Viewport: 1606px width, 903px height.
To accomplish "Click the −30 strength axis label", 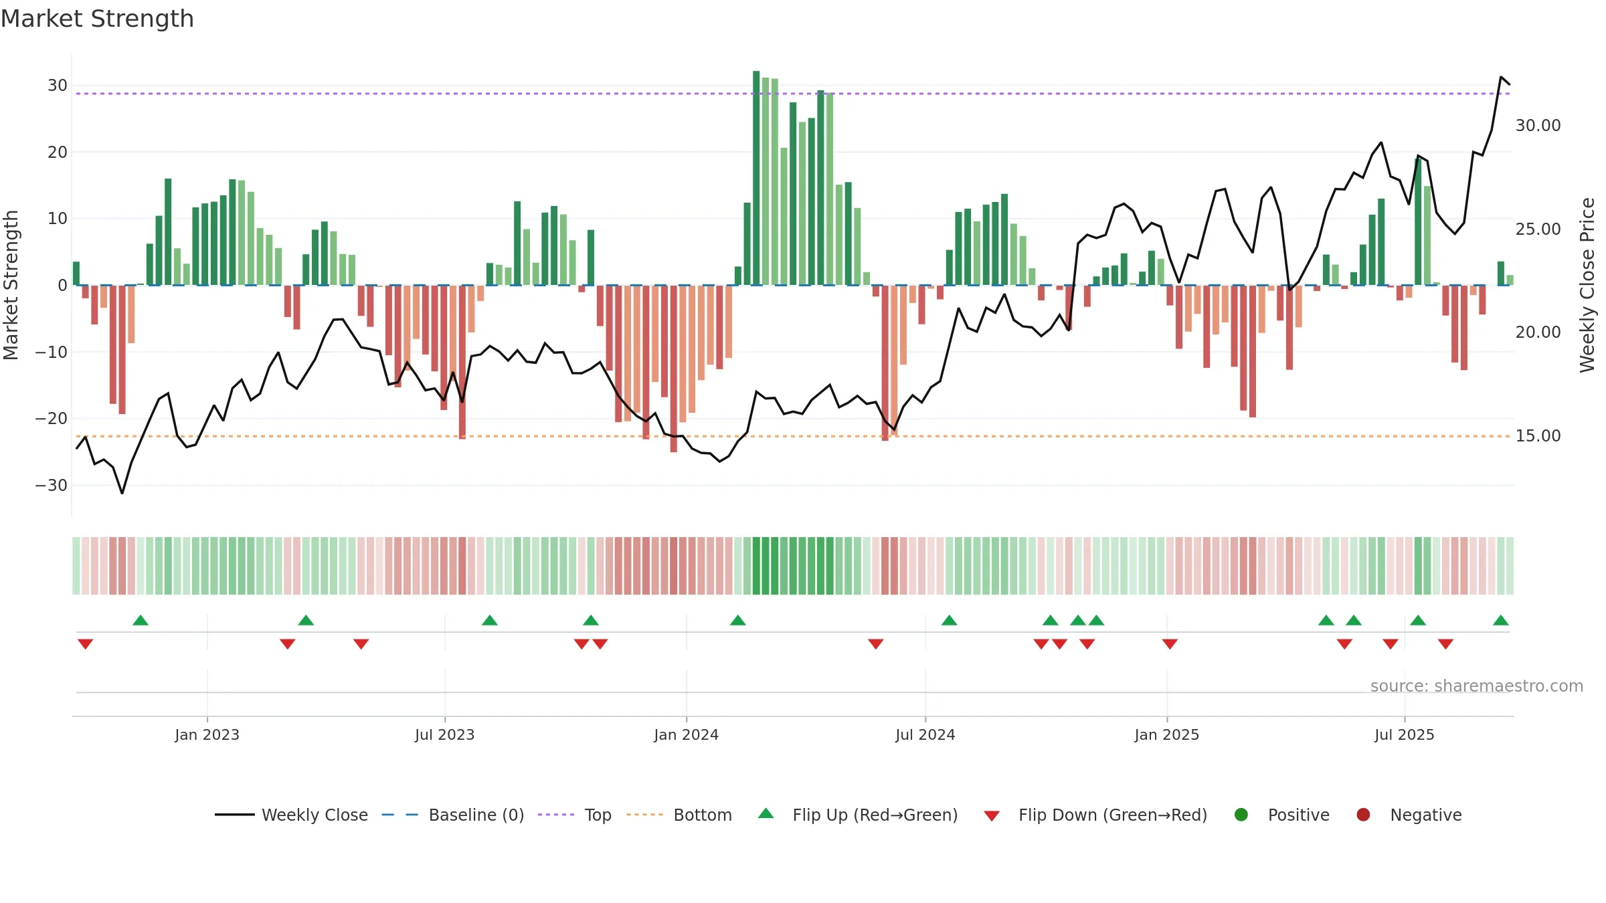I will [51, 486].
